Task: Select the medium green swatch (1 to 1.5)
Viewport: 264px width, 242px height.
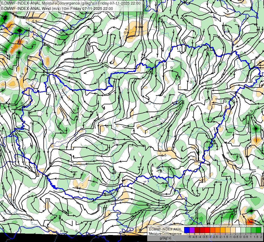Action: click(x=253, y=230)
